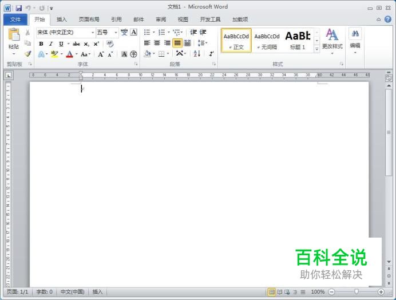Viewport: 396px width, 300px height.
Task: Open paragraph dialog launcher
Action: (x=214, y=64)
